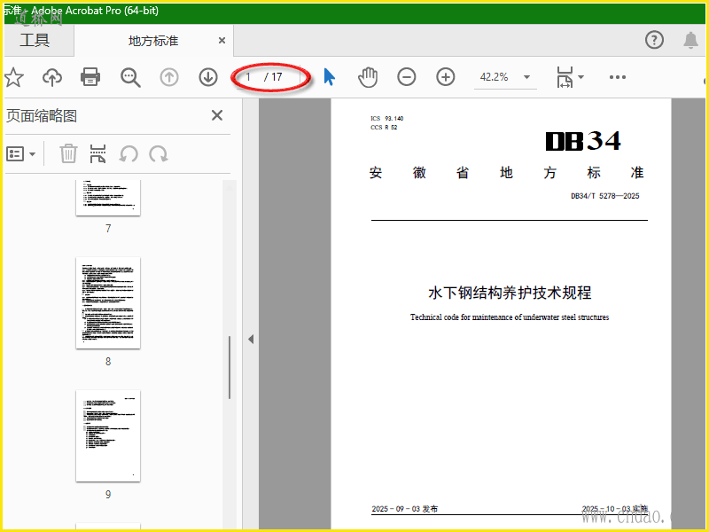Open the help question mark icon

point(654,40)
